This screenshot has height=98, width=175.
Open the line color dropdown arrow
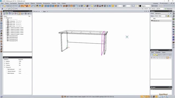(164, 6)
